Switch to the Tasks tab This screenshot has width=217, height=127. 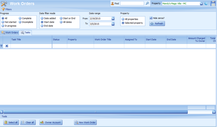coord(26,33)
